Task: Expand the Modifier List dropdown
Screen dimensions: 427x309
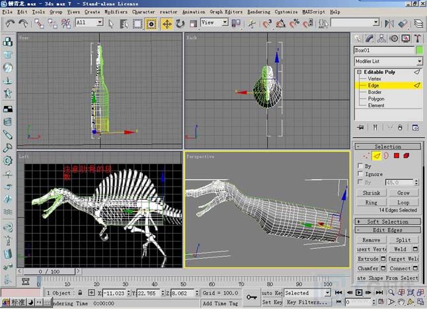Action: [419, 62]
